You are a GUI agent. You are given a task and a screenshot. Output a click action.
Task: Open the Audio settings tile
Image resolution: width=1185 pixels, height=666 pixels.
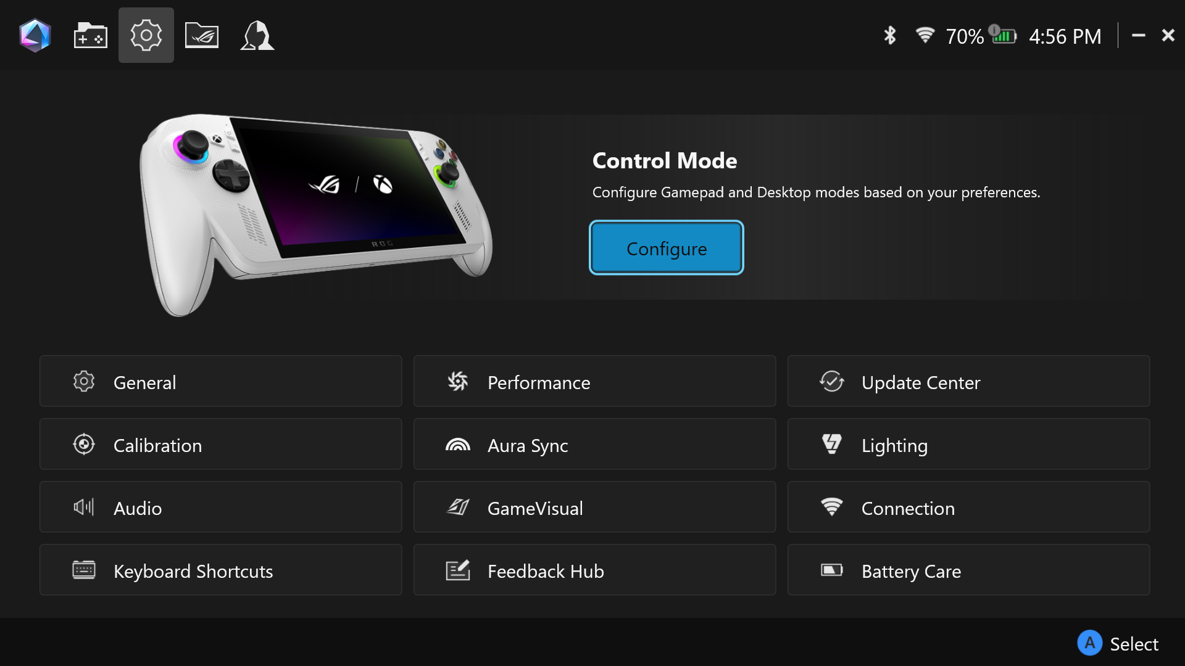pyautogui.click(x=221, y=507)
